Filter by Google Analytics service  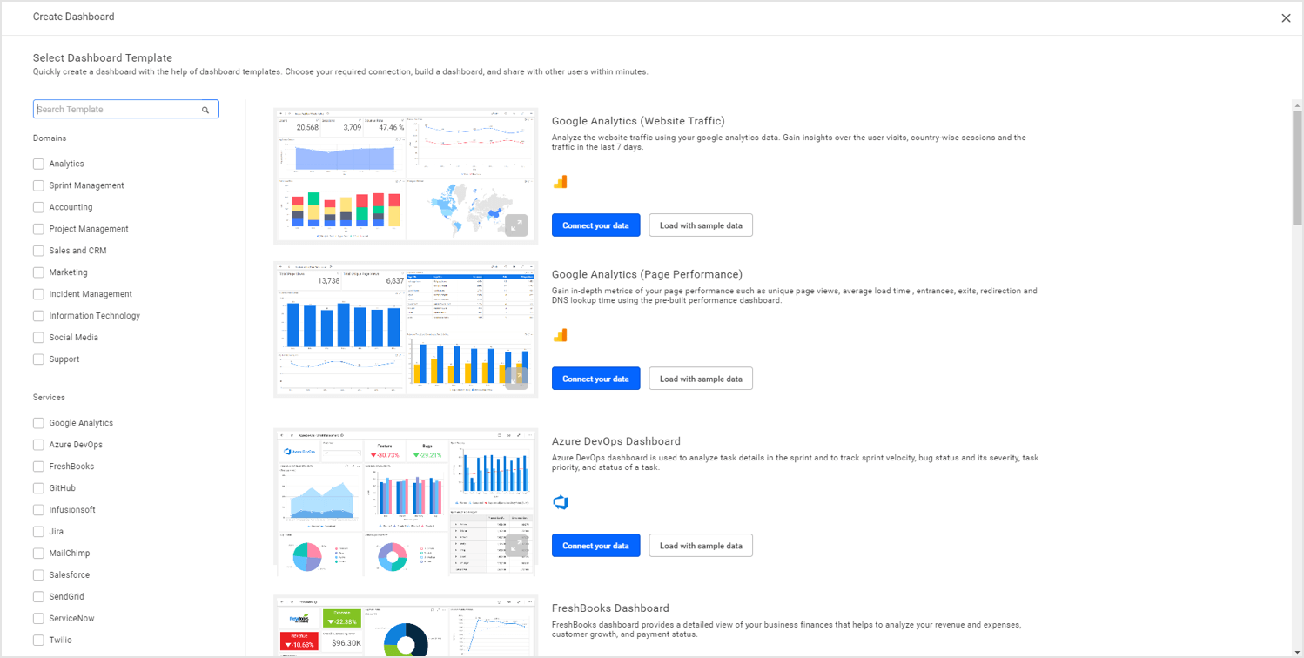click(x=38, y=423)
